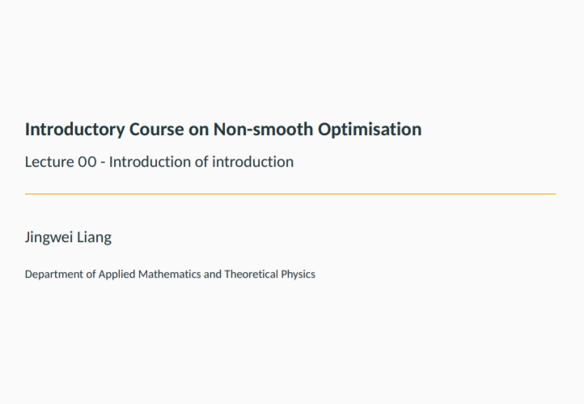Click the word "Theoretical" in the affiliation
The width and height of the screenshot is (584, 404).
click(x=251, y=274)
